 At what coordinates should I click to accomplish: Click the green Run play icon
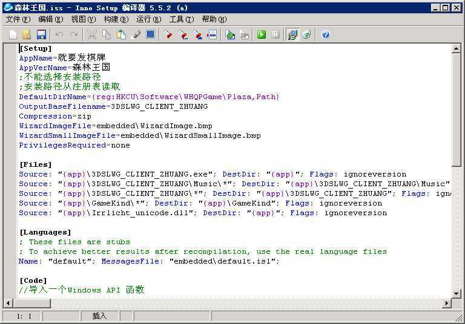pyautogui.click(x=262, y=34)
